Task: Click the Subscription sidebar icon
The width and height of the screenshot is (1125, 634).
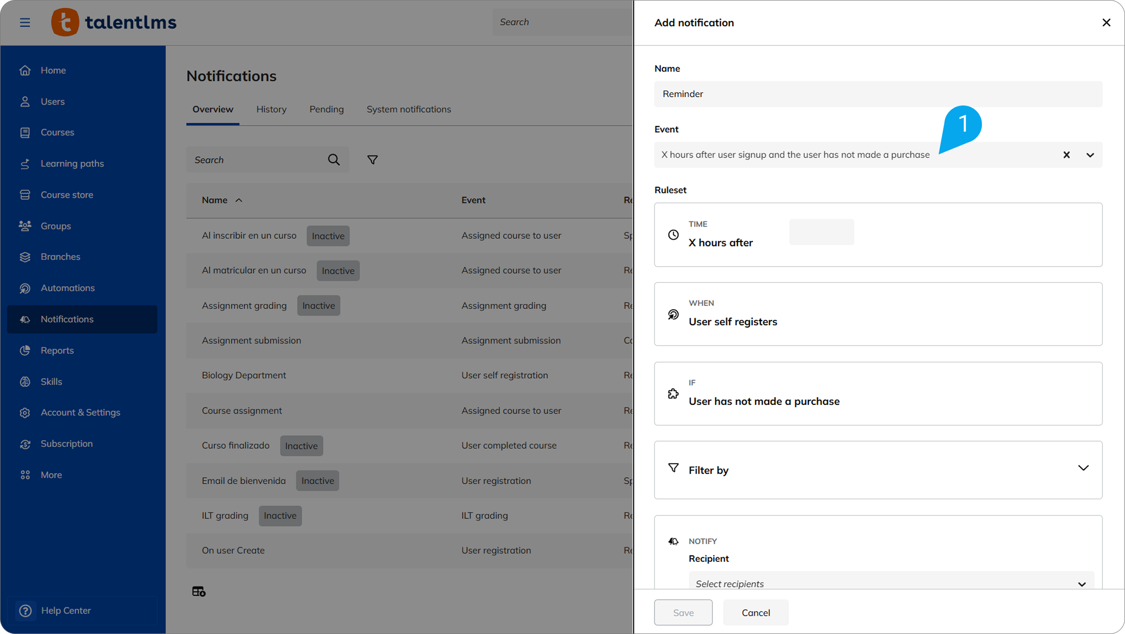Action: (x=25, y=444)
